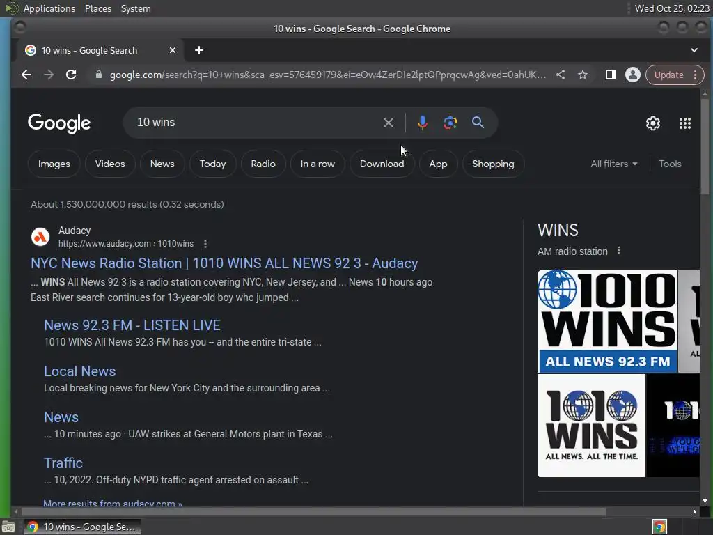Submit search with magnifier icon
The height and width of the screenshot is (535, 713).
point(478,123)
